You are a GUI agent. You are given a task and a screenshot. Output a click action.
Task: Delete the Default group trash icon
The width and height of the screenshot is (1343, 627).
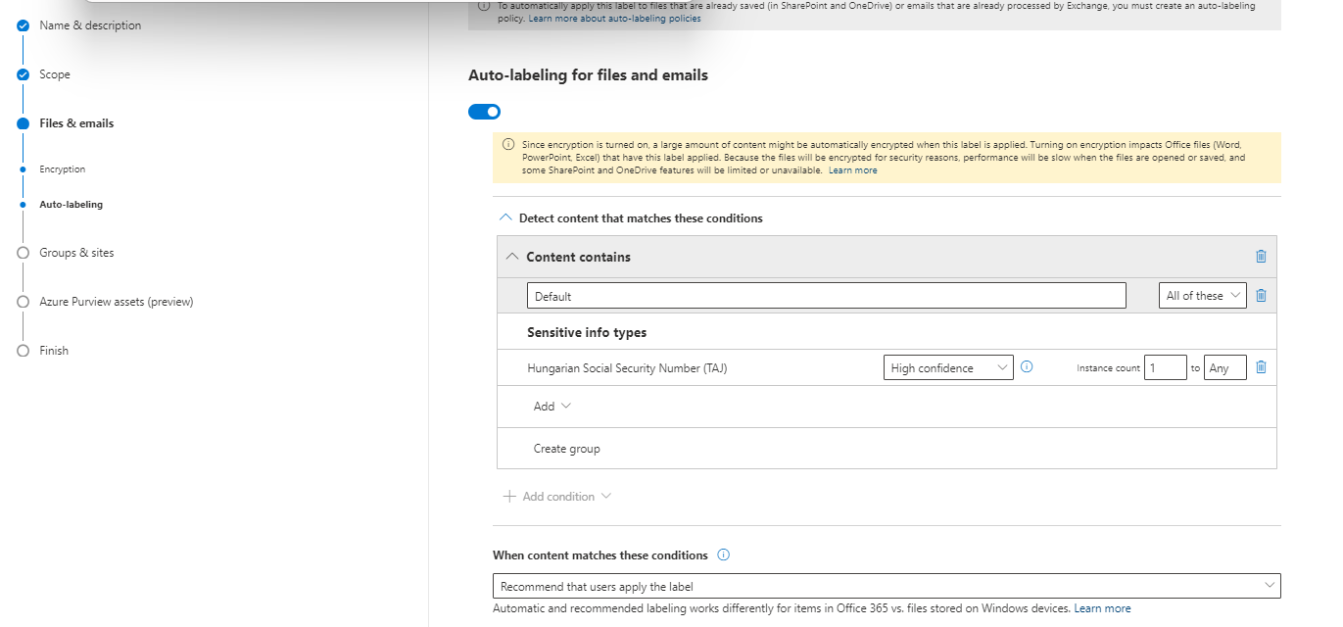[1261, 296]
